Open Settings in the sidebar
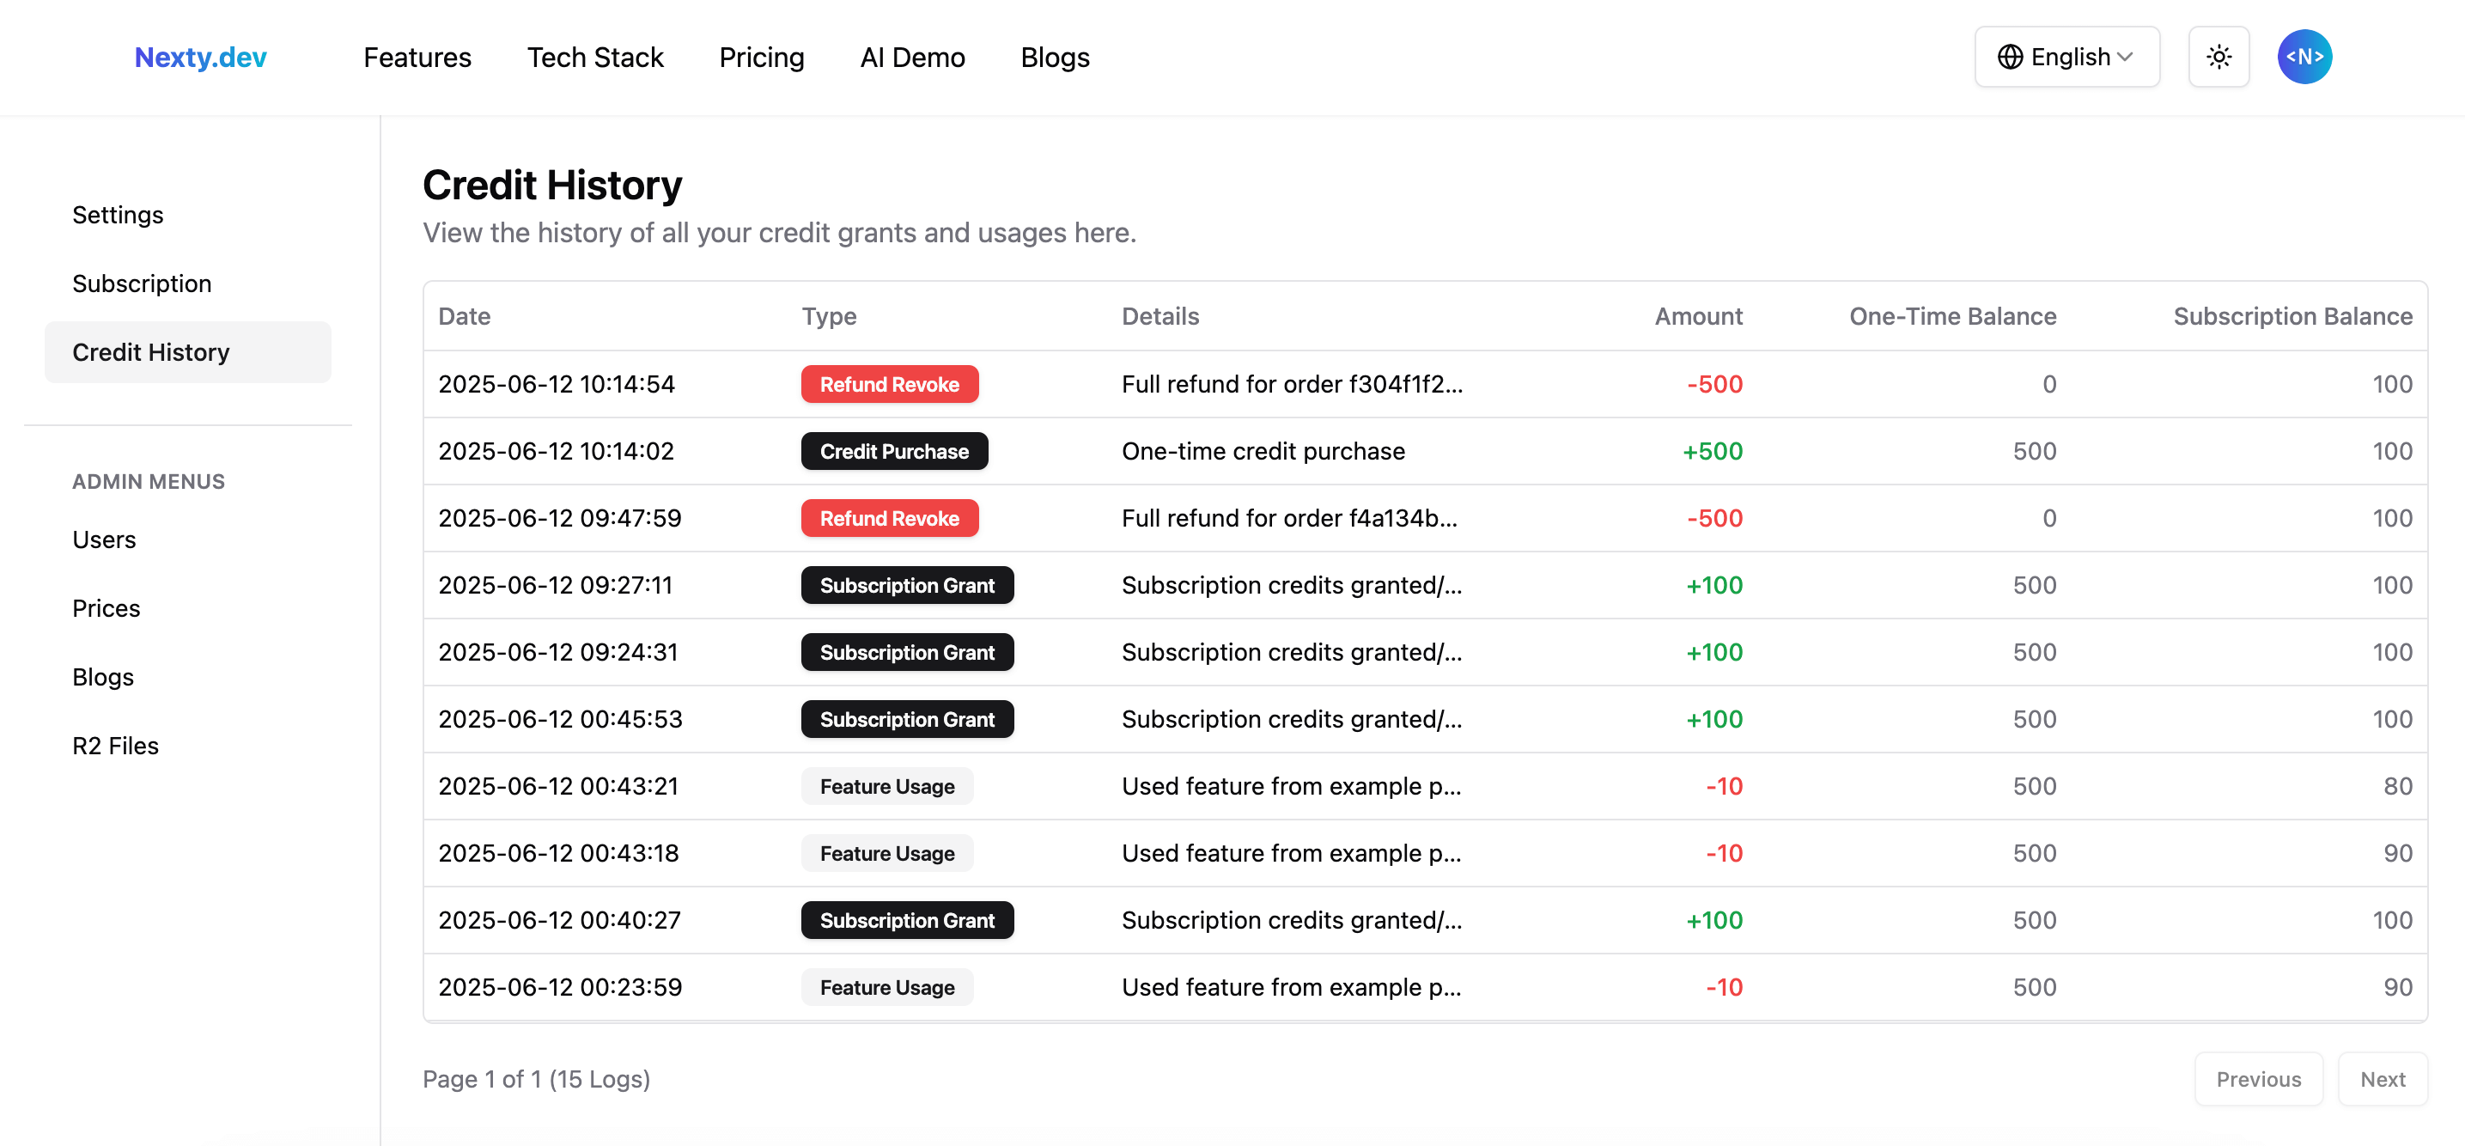The width and height of the screenshot is (2465, 1146). (187, 215)
